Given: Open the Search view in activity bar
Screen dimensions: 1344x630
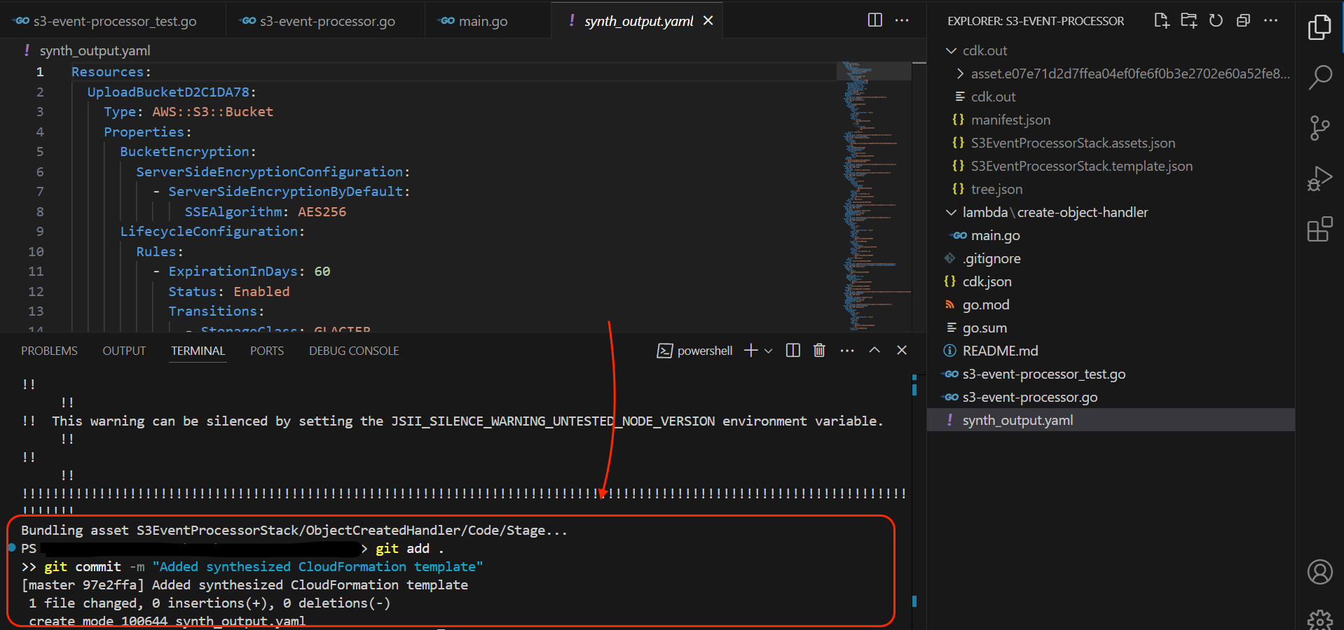Looking at the screenshot, I should click(x=1319, y=77).
